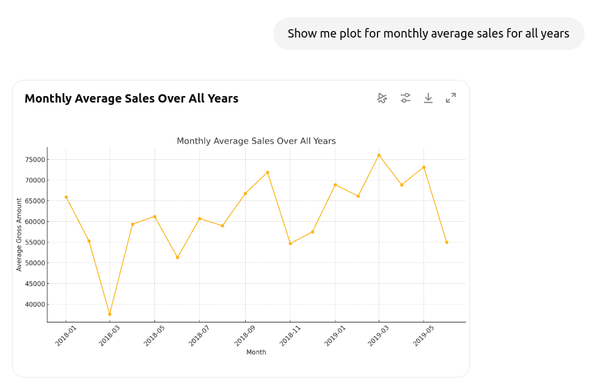Click the panel heading Monthly Average Sales Over All Years
The height and width of the screenshot is (390, 591).
coord(131,98)
